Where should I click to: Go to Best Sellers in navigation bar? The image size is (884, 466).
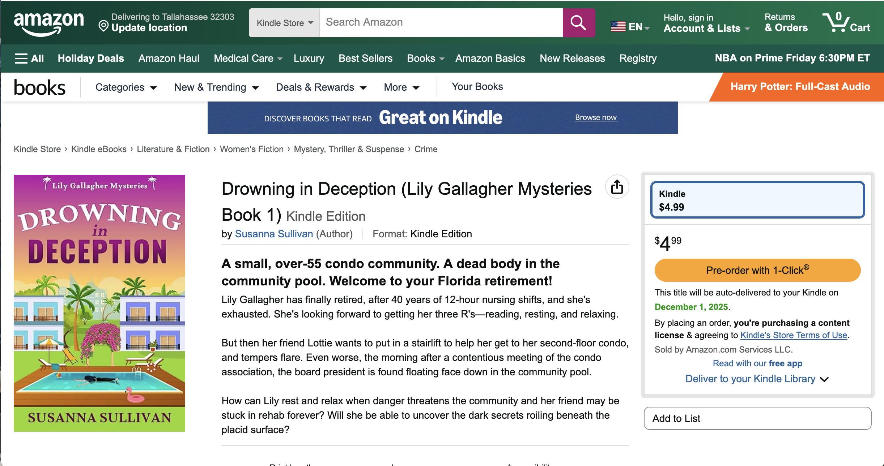(x=365, y=58)
